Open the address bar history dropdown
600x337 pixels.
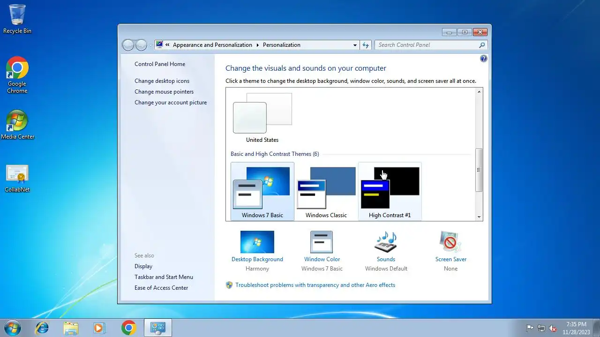[x=355, y=45]
